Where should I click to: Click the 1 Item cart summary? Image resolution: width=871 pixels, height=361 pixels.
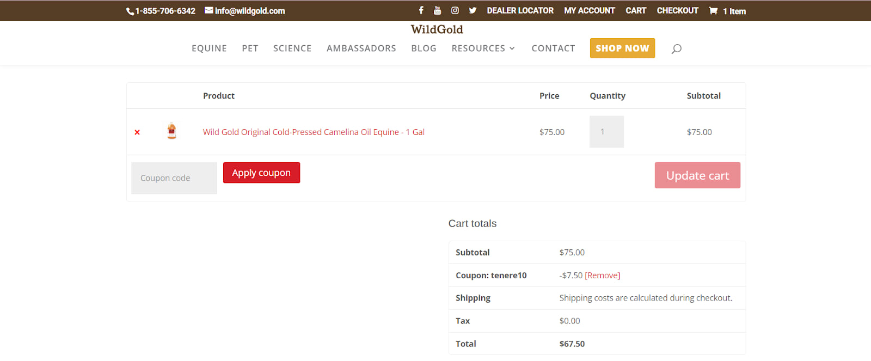[734, 11]
